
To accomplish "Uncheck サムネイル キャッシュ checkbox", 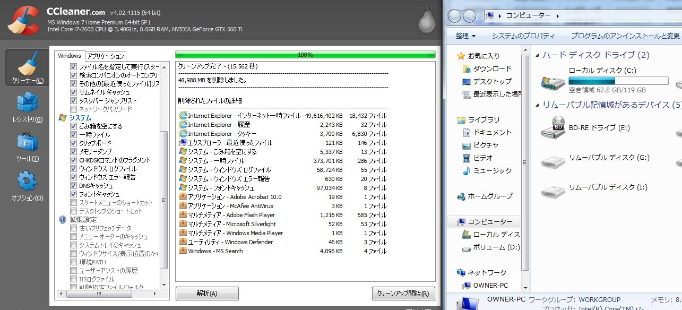I will point(74,92).
